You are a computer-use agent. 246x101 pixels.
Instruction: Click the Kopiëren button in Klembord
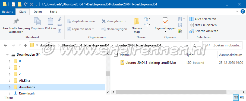pos(37,24)
